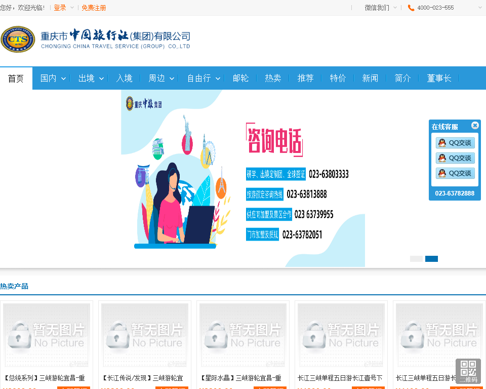Open the 国内 navigation menu
The height and width of the screenshot is (389, 486).
tap(49, 78)
